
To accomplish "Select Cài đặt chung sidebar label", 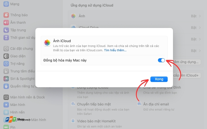I will [x=22, y=49].
